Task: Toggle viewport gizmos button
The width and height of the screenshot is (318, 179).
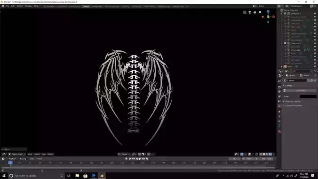Action: [242, 154]
